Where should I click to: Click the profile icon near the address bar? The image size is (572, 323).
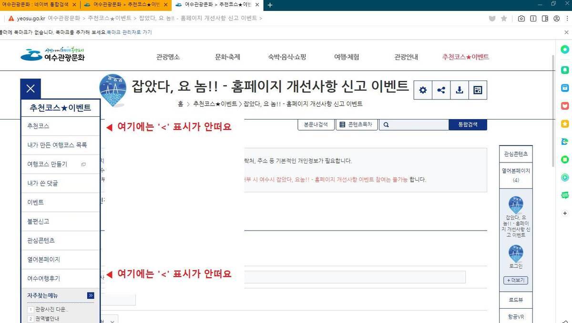click(556, 19)
